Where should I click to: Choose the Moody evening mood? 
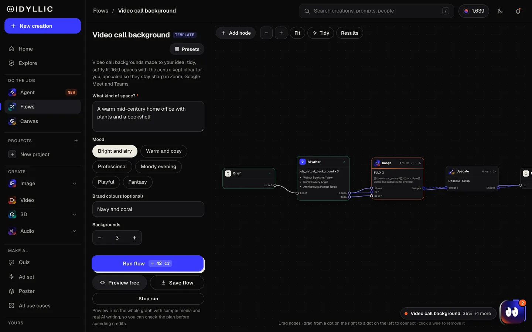[158, 167]
